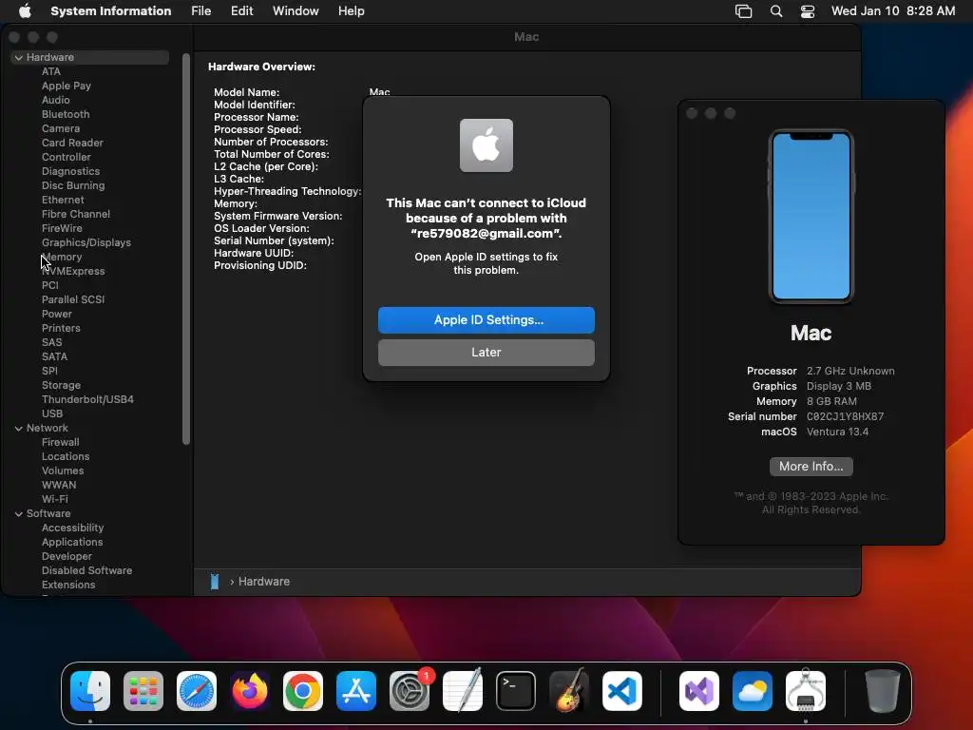973x730 pixels.
Task: Click the serial number C02CJ1Y8HX87
Action: click(845, 417)
